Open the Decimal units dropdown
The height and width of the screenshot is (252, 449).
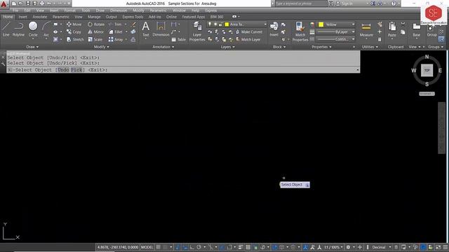(381, 247)
